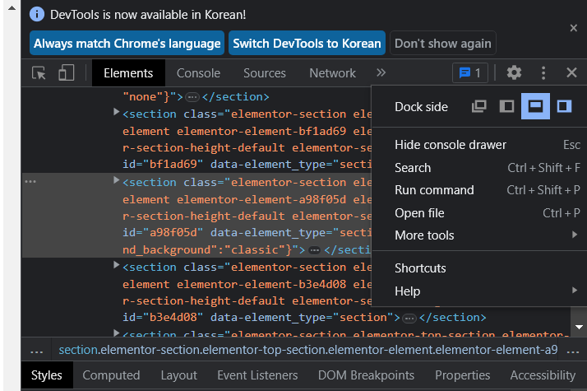Open row actions dots beside selected node
This screenshot has height=391, width=587.
point(30,181)
